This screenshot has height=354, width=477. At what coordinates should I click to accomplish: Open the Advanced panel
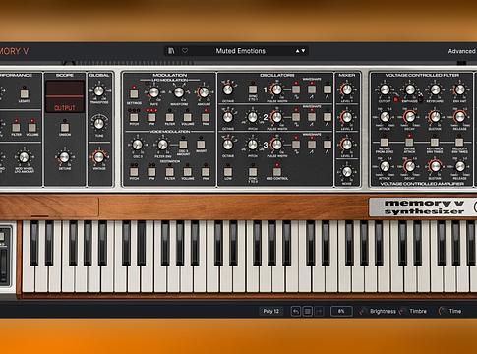coord(461,51)
